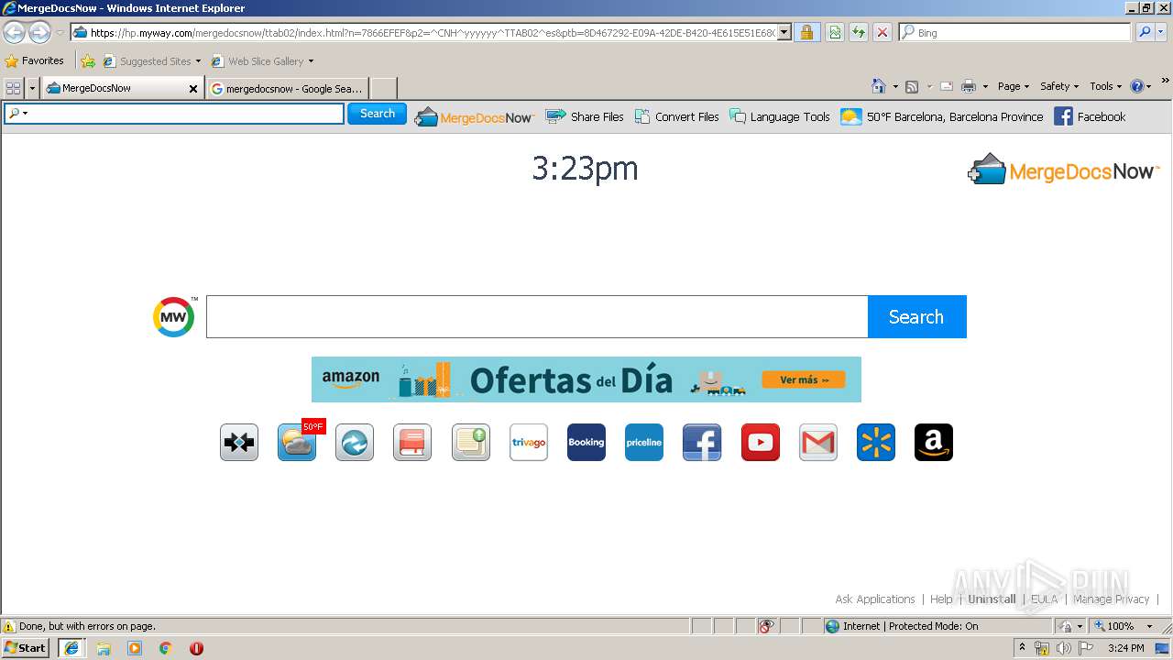
Task: Open the YouTube shortcut tile
Action: [x=760, y=443]
